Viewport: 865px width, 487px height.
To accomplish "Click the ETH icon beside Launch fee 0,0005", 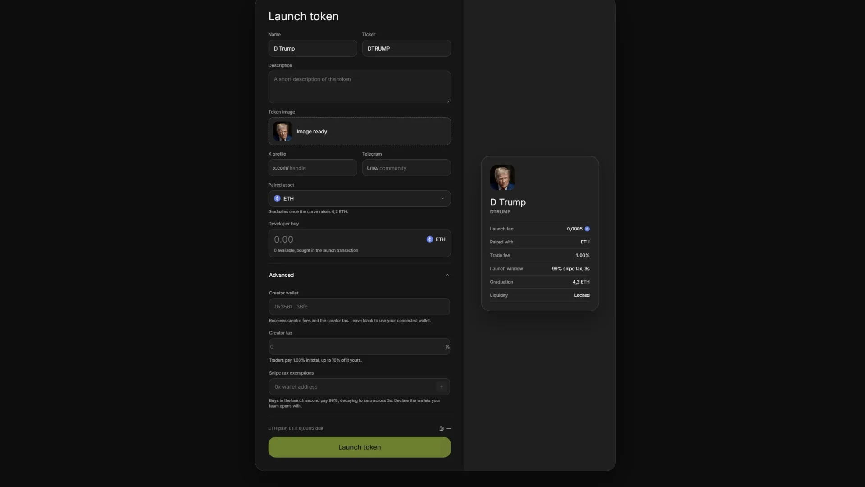I will coord(587,229).
